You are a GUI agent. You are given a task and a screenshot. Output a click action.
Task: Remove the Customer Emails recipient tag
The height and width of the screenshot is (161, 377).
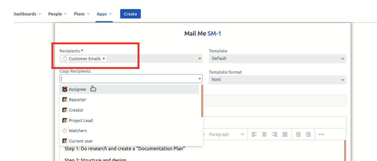pos(104,59)
